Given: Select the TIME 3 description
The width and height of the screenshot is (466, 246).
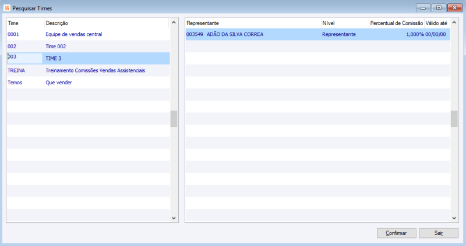Looking at the screenshot, I should tap(53, 59).
